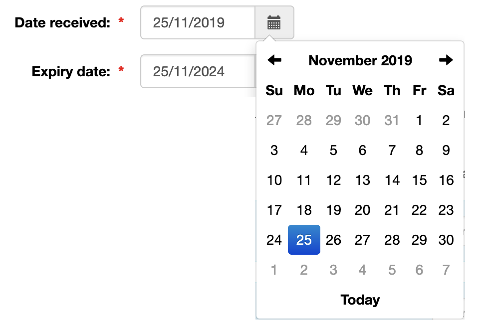Click the Su column header
487x328 pixels.
click(x=274, y=91)
